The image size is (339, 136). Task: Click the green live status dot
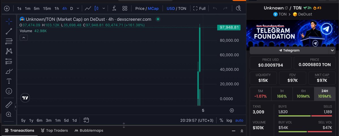158,19
